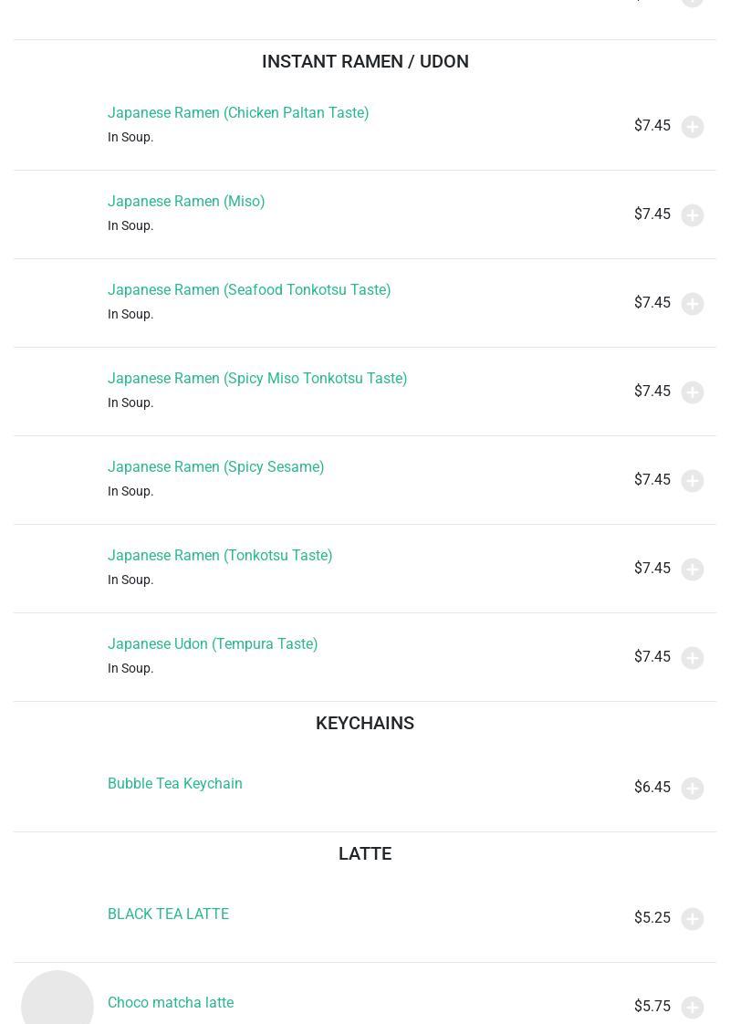
Task: Add Japanese Udon (Tempura Taste) plus icon
Action: [692, 657]
